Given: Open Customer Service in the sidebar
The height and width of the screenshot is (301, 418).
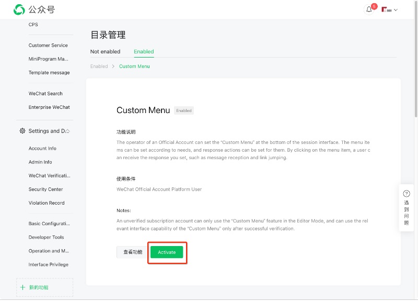Looking at the screenshot, I should coord(48,46).
